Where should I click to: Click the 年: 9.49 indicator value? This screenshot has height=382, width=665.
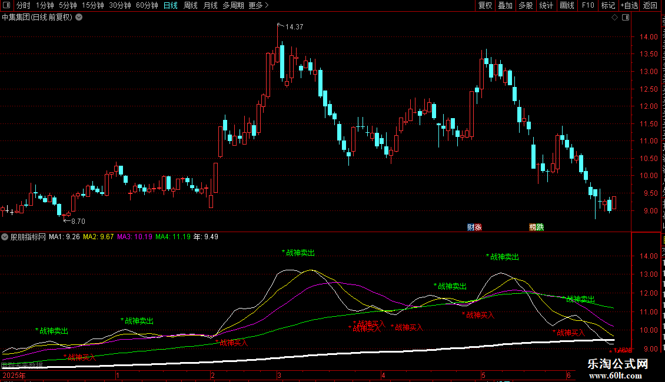pyautogui.click(x=206, y=237)
